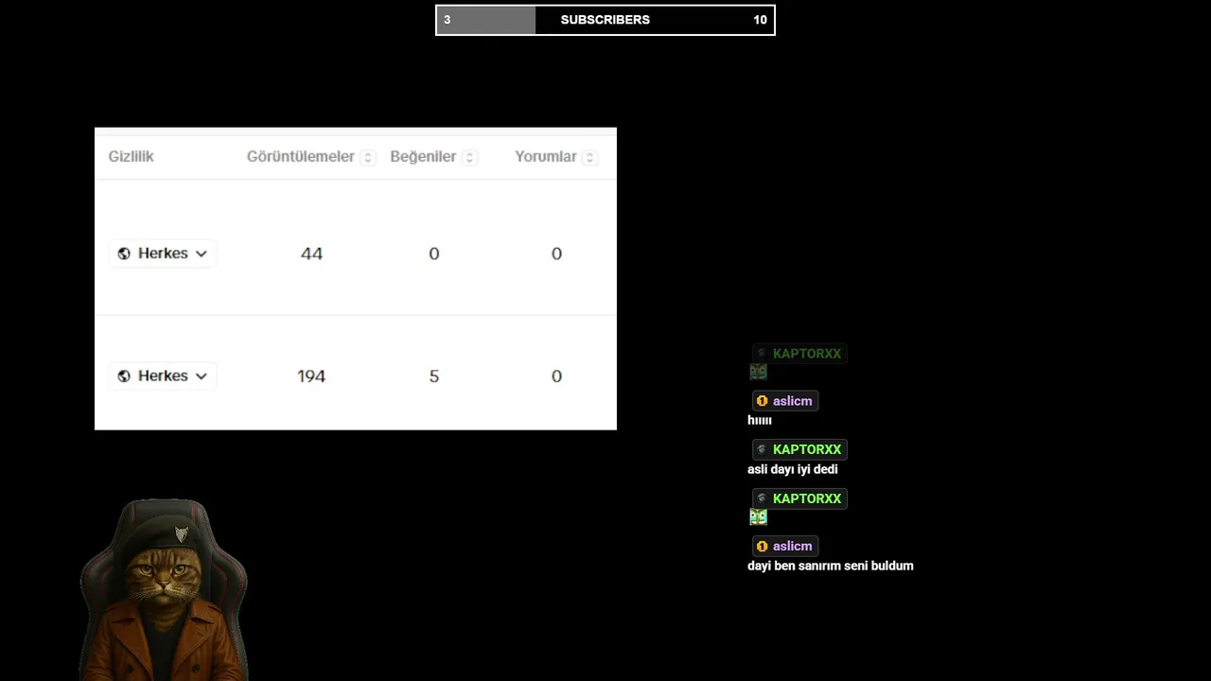Open the Herkes privacy dropdown in 194-views row
The width and height of the screenshot is (1211, 681).
click(163, 376)
